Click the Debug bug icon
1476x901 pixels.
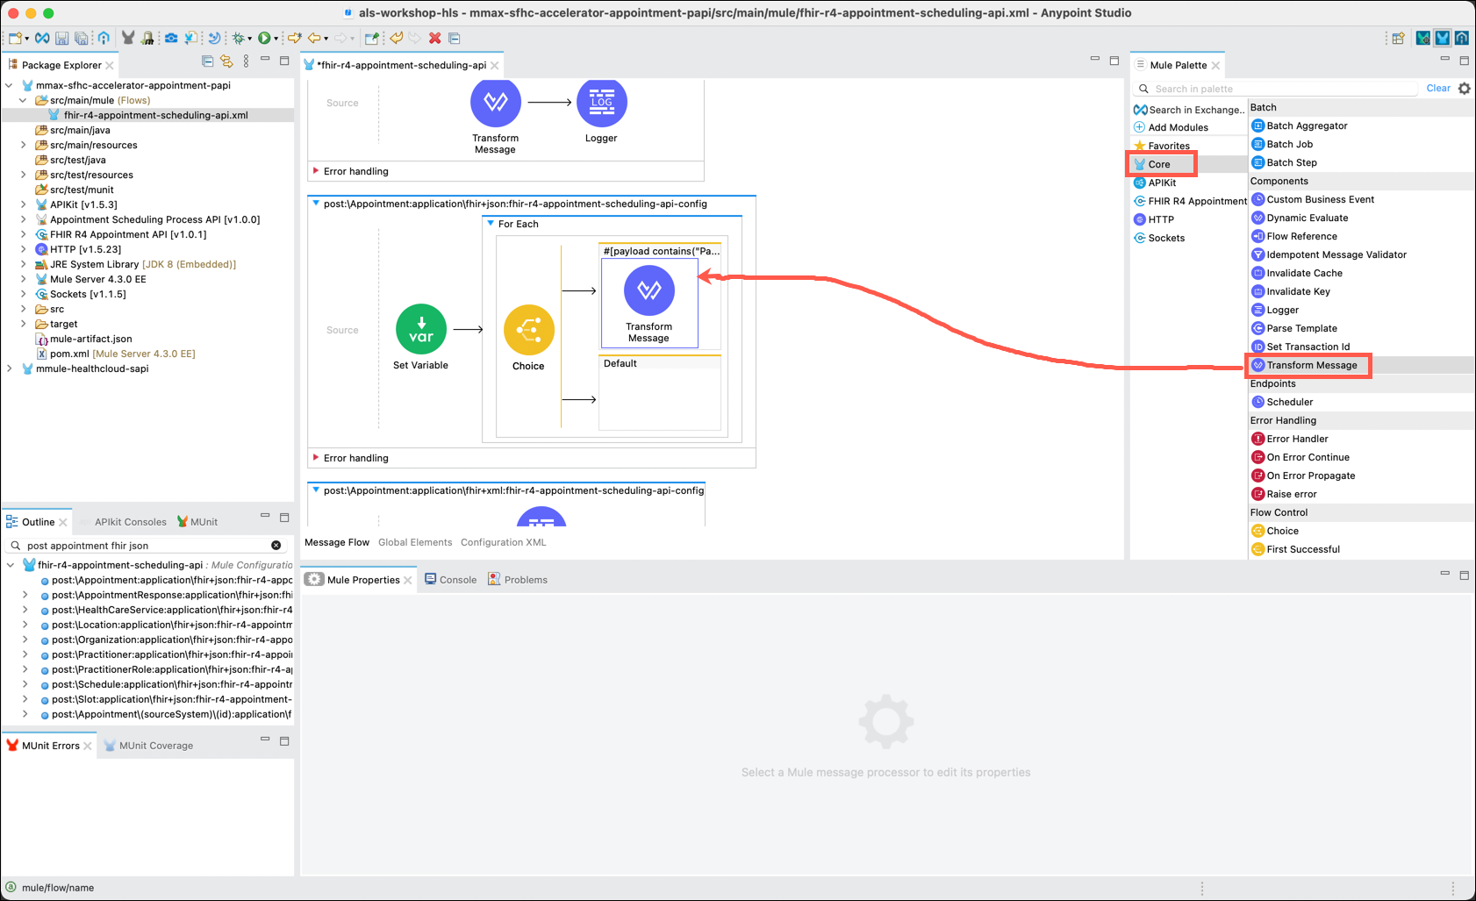pyautogui.click(x=238, y=38)
